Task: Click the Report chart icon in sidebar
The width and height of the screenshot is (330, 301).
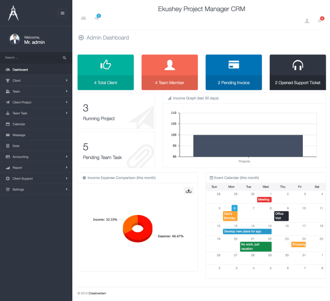Action: point(8,168)
